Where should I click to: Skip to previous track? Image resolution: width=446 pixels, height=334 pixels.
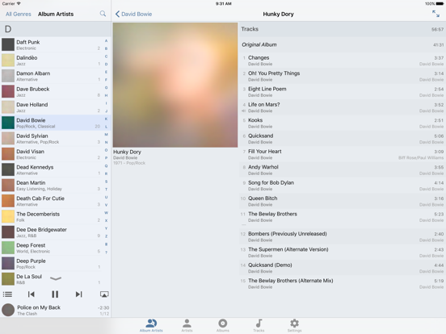31,294
